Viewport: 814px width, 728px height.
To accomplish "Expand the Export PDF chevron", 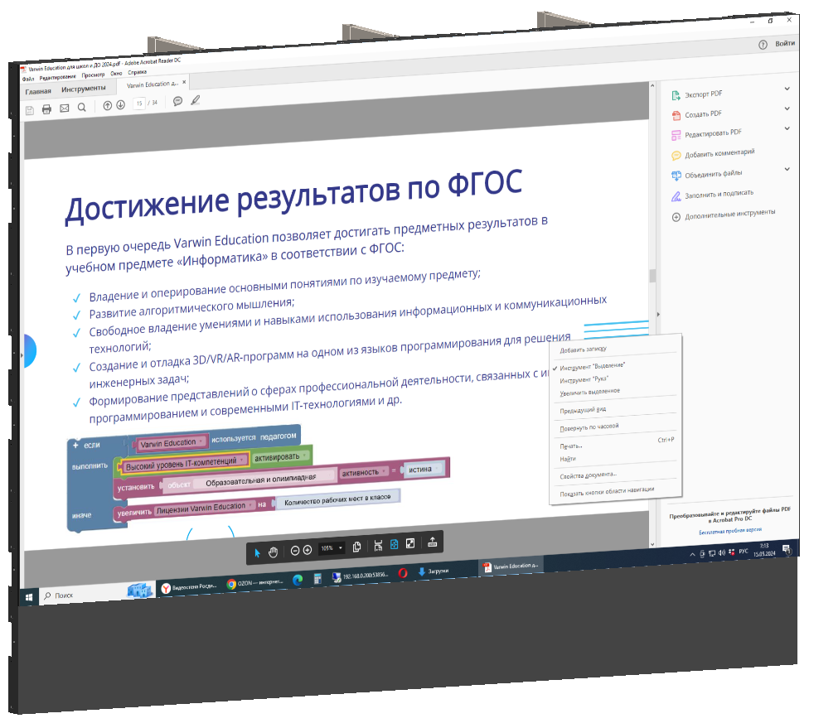I will coord(787,89).
